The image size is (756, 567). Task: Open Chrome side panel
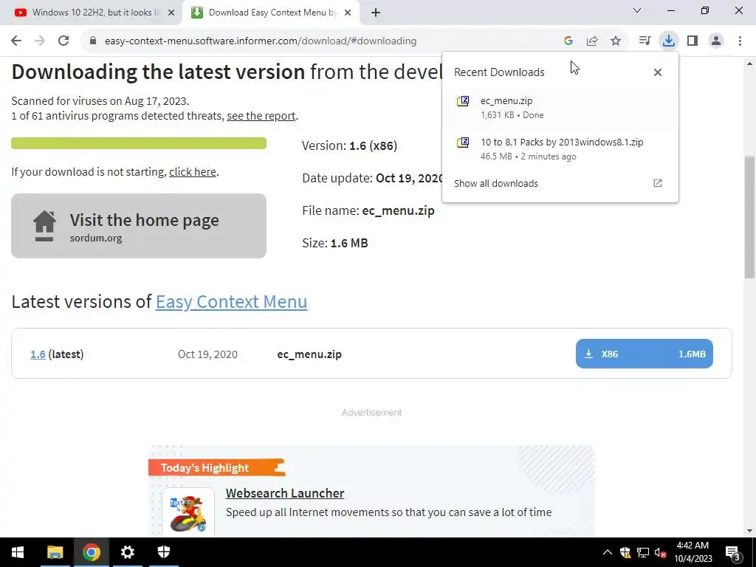[693, 41]
